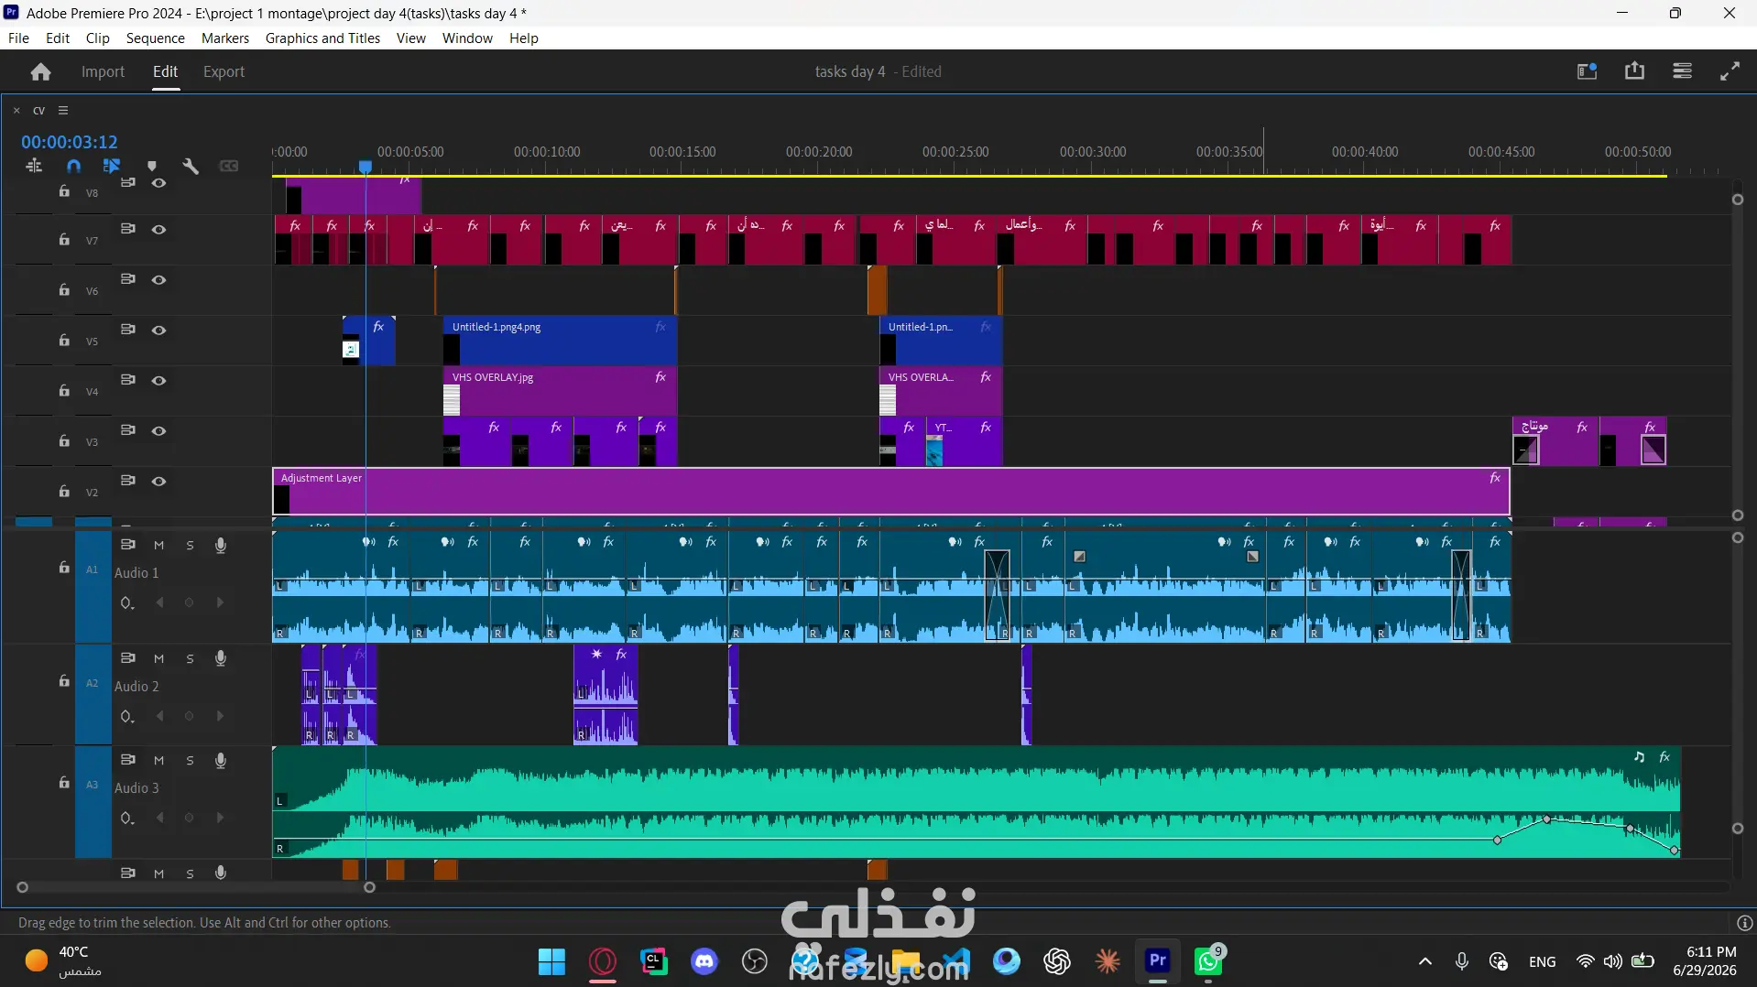Viewport: 1757px width, 987px height.
Task: Grab top handle of video vertical zoom scrollbar
Action: tap(1738, 200)
